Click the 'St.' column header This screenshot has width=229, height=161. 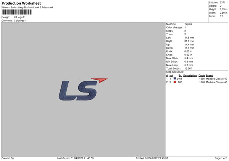pyautogui.click(x=181, y=76)
